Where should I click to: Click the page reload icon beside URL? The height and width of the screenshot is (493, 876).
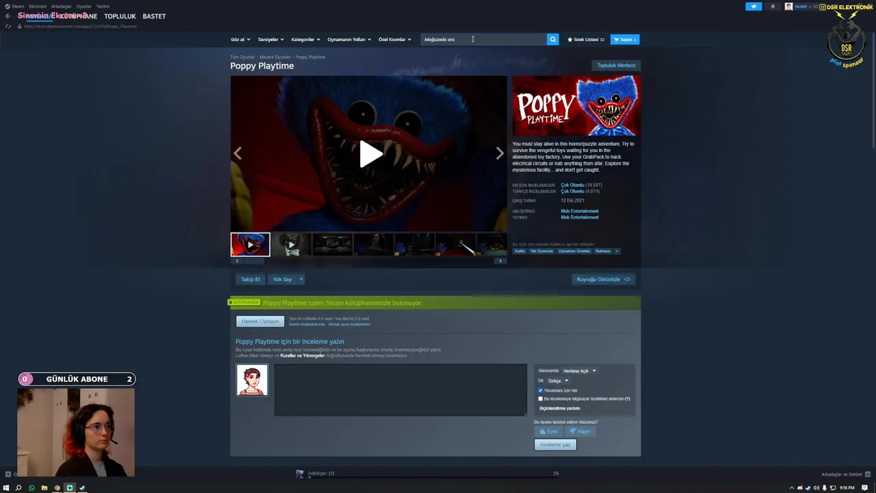pyautogui.click(x=8, y=26)
